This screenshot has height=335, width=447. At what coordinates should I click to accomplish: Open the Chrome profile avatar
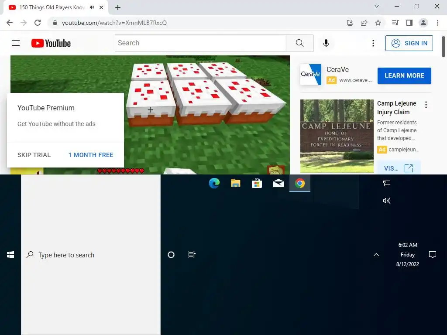423,23
